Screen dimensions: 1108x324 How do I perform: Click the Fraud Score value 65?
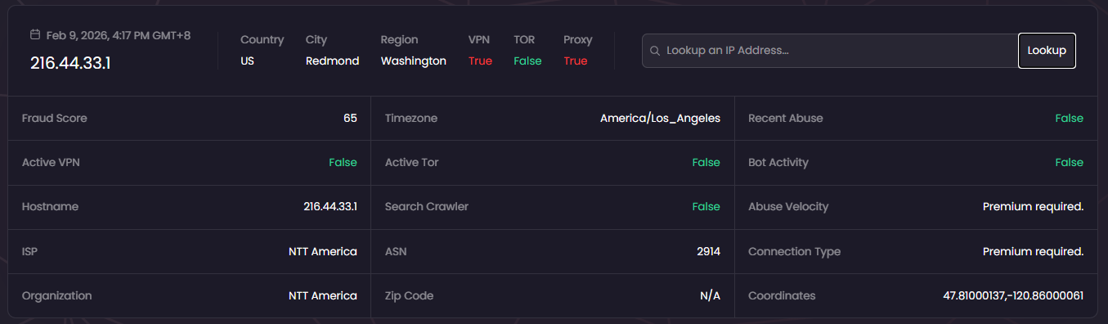coord(350,118)
